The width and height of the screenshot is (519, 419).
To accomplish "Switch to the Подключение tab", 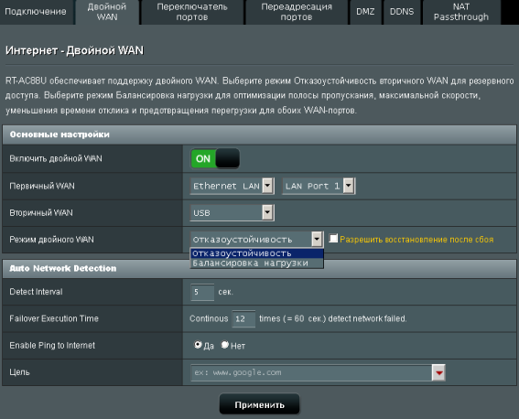I will click(36, 12).
